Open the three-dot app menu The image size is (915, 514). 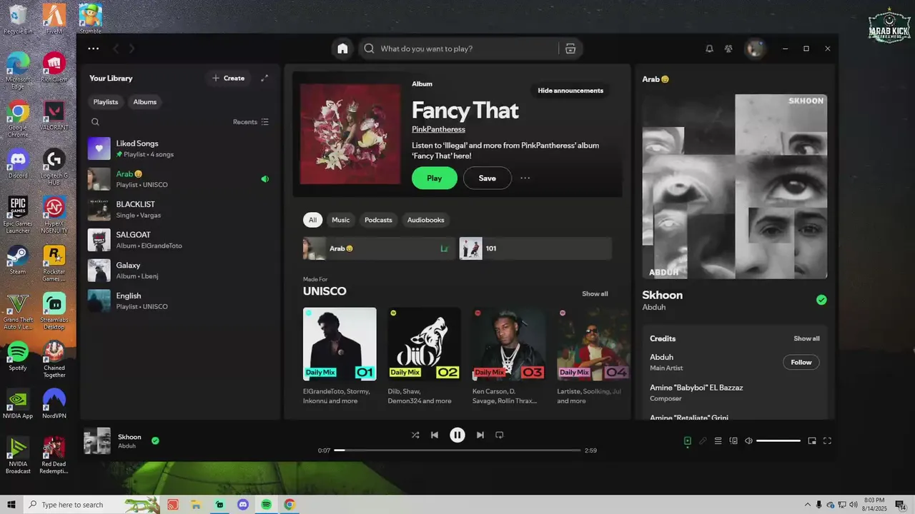pyautogui.click(x=93, y=49)
